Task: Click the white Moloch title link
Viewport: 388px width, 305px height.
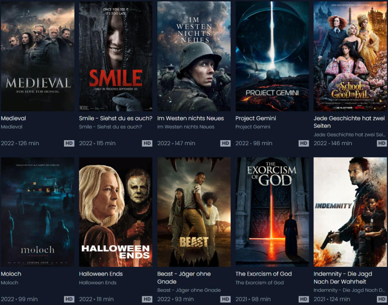Action: click(11, 274)
